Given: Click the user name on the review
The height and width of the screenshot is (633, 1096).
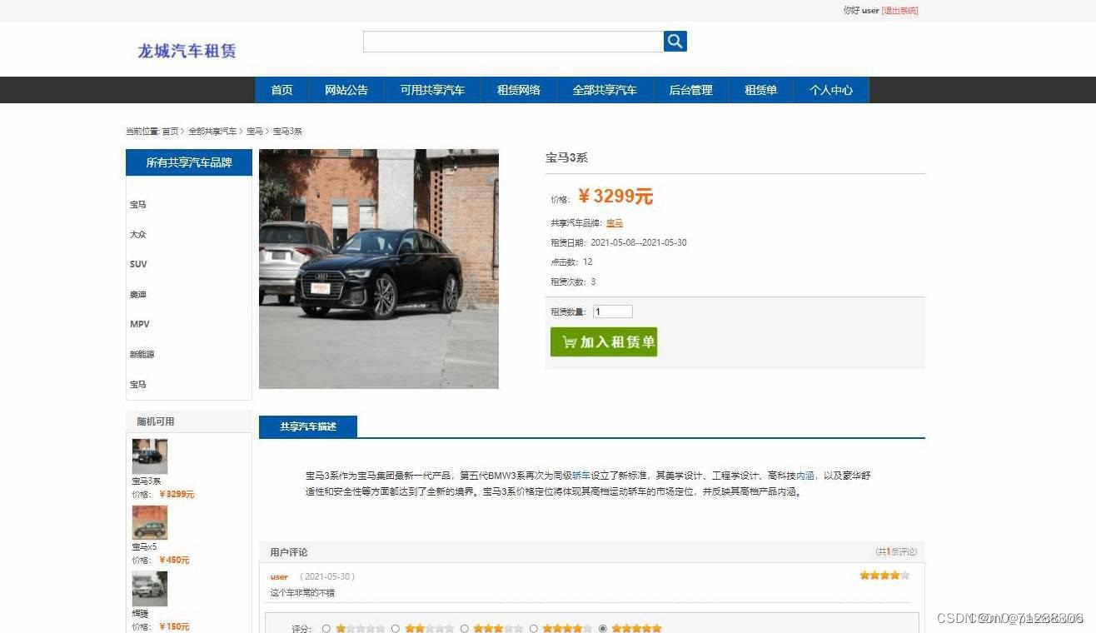Looking at the screenshot, I should click(279, 576).
